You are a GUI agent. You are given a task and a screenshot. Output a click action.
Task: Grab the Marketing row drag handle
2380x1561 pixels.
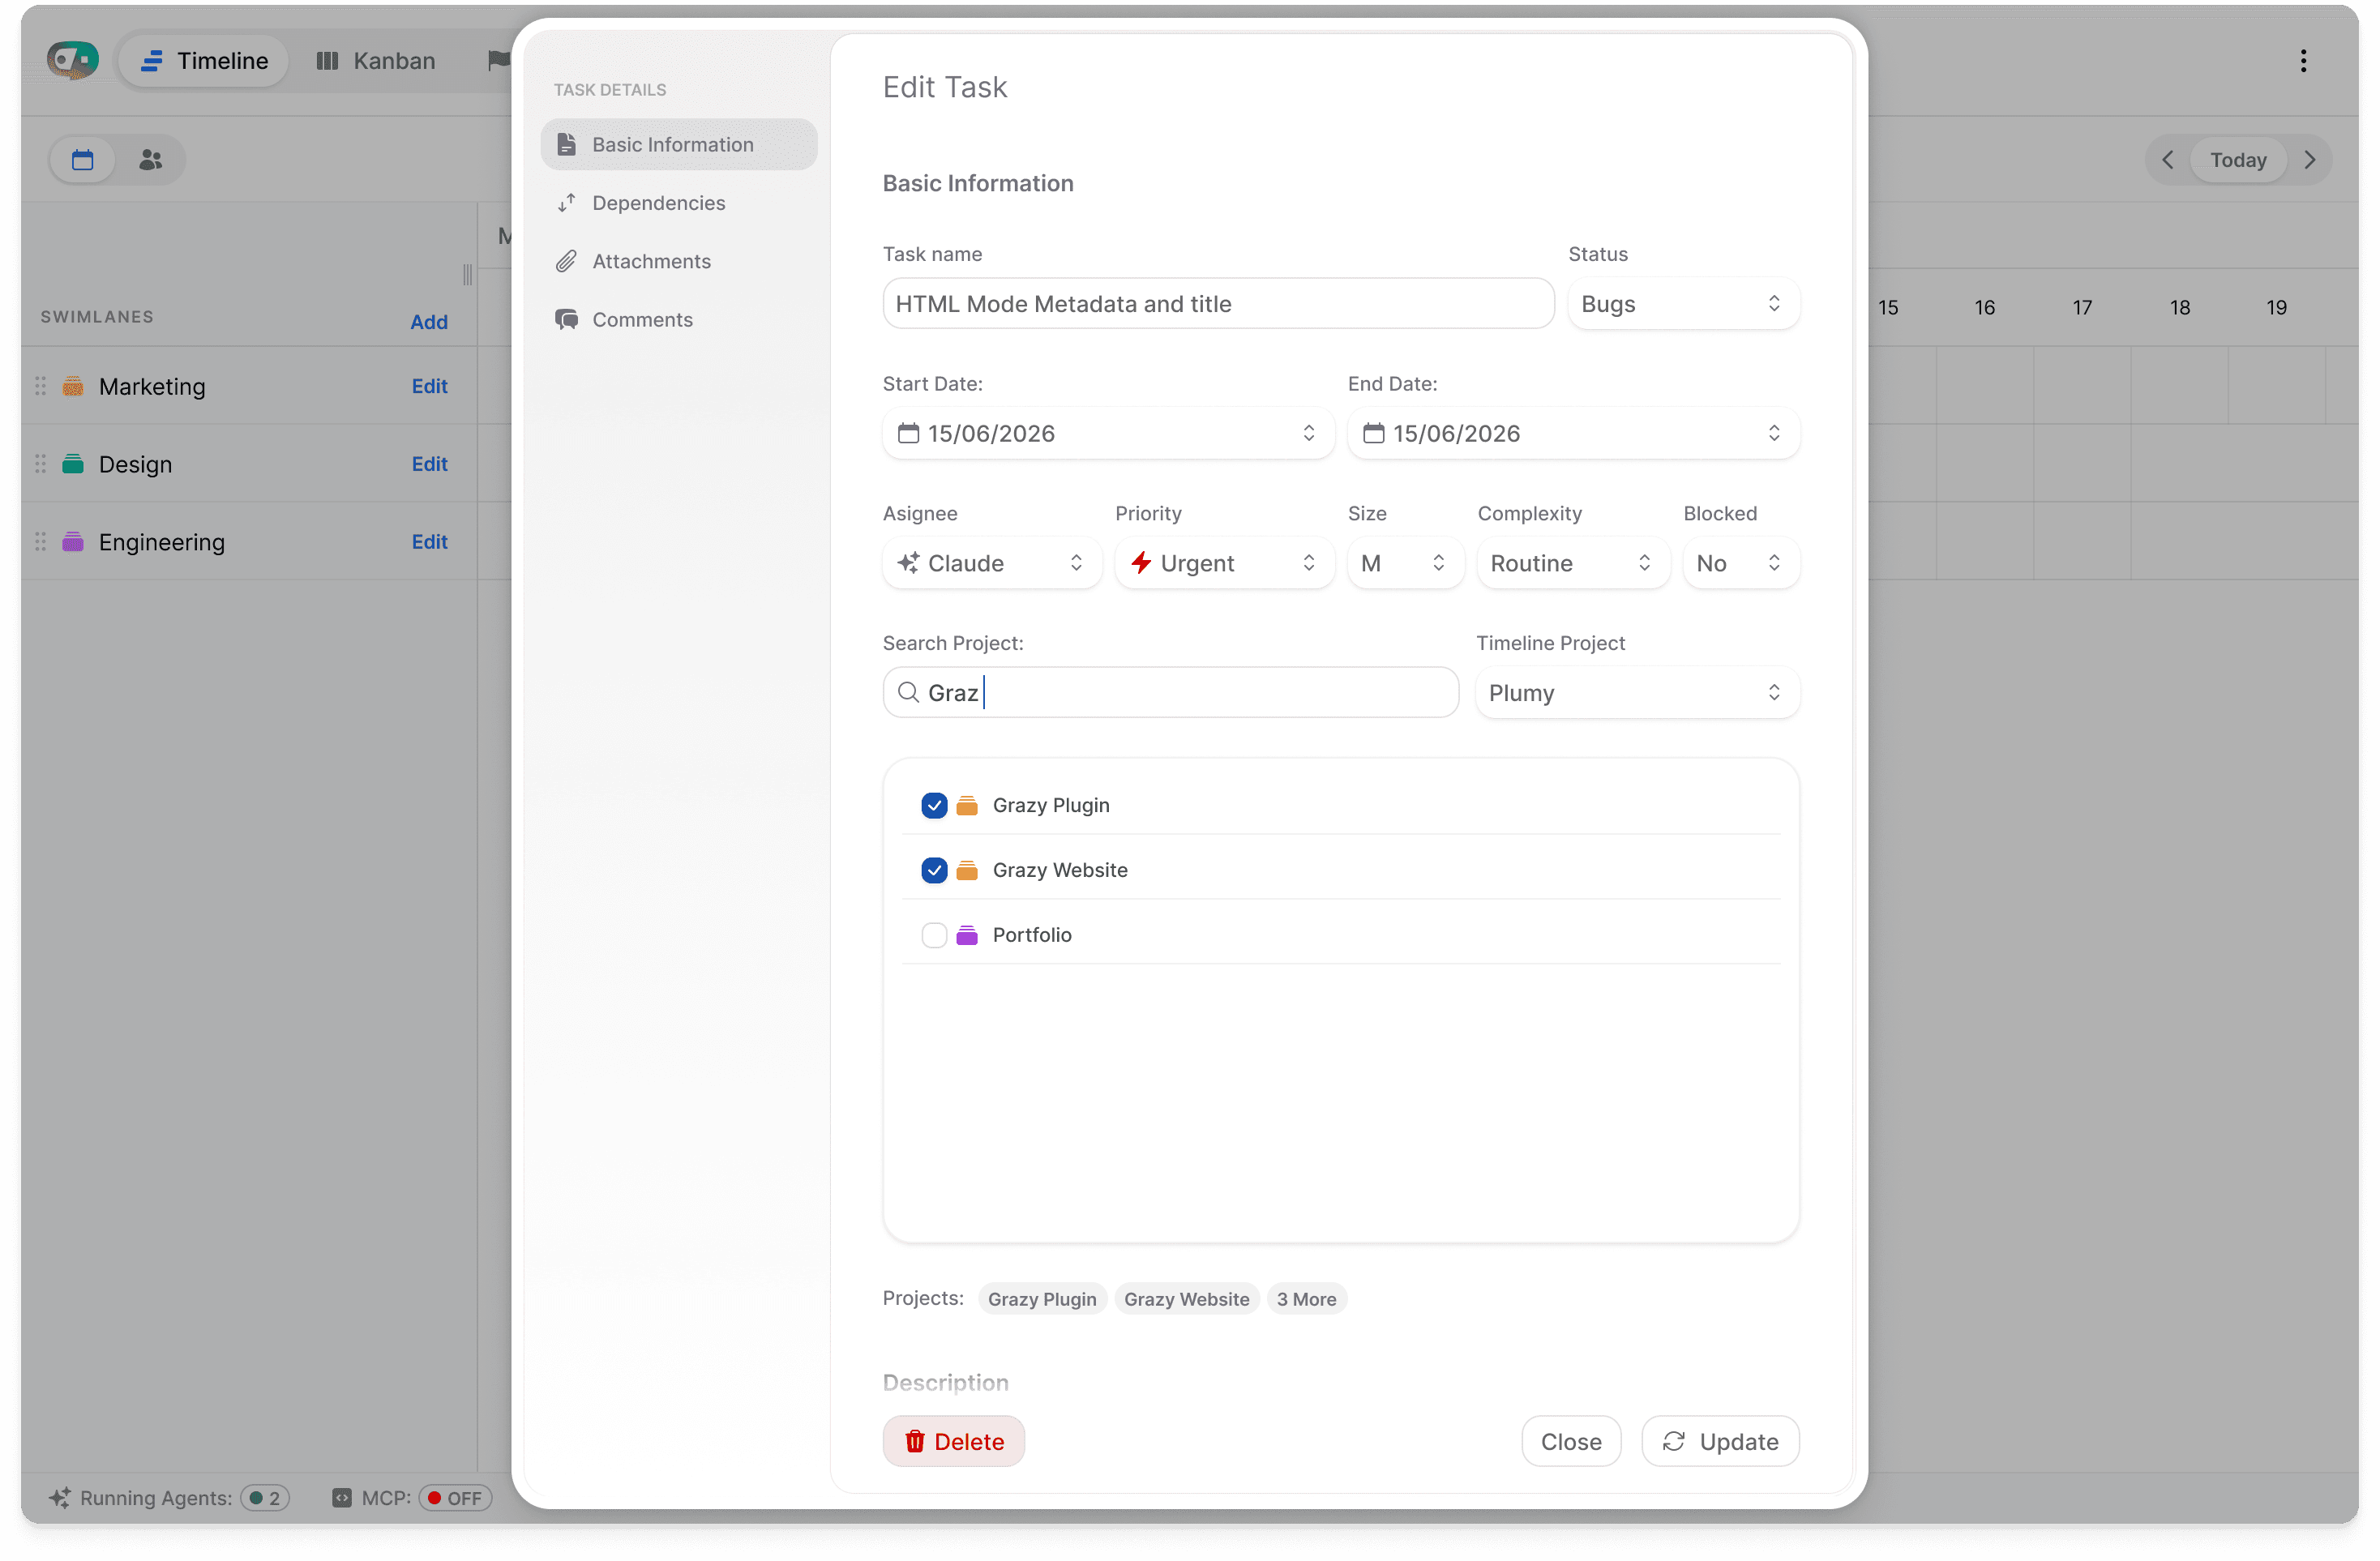click(41, 386)
